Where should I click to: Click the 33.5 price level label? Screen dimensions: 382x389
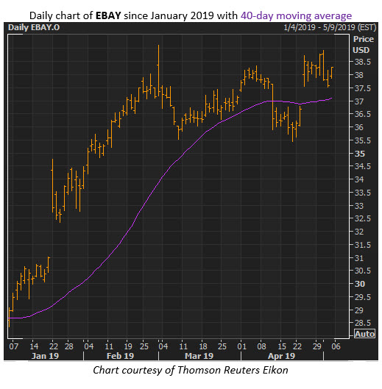click(x=362, y=193)
